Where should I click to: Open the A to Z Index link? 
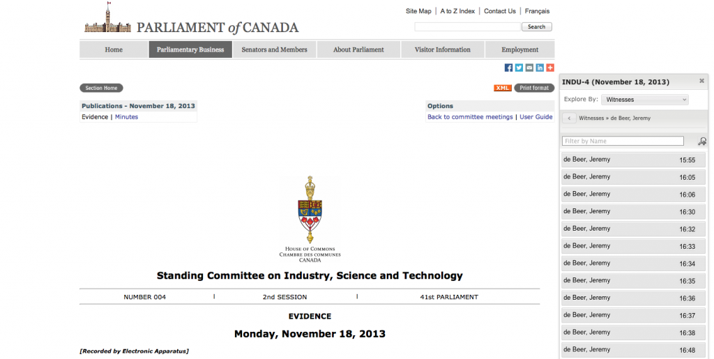[x=457, y=11]
